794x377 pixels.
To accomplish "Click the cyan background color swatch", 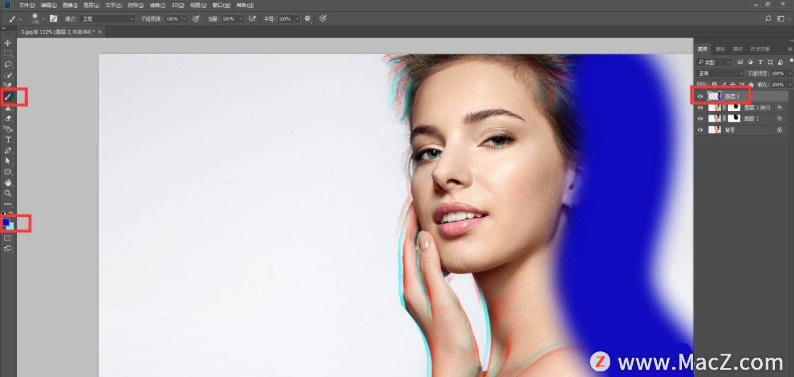I will tap(11, 227).
